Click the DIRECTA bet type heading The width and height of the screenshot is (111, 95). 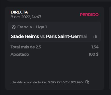click(19, 12)
